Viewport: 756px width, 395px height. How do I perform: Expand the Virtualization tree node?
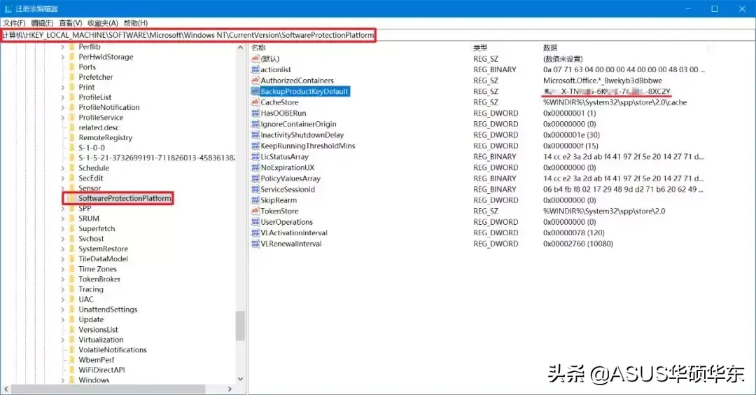[x=63, y=340]
